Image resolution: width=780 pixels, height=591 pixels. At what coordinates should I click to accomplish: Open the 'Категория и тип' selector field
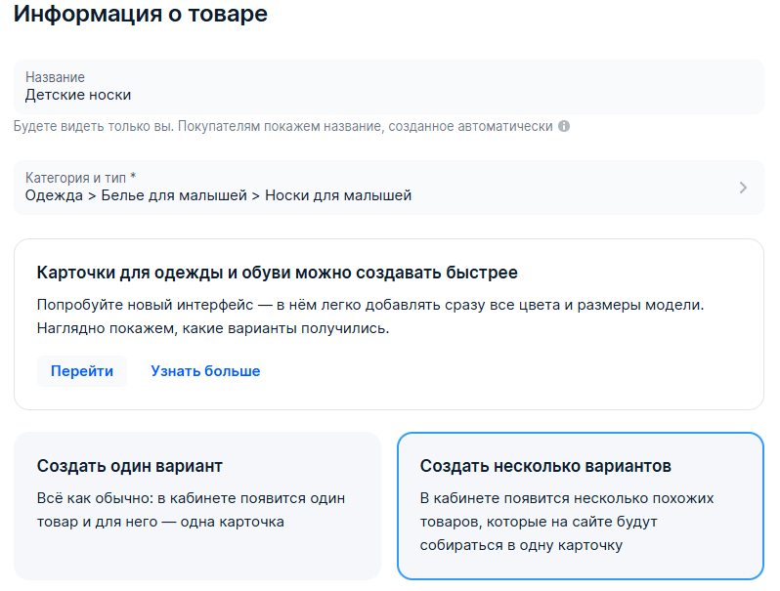pyautogui.click(x=388, y=188)
